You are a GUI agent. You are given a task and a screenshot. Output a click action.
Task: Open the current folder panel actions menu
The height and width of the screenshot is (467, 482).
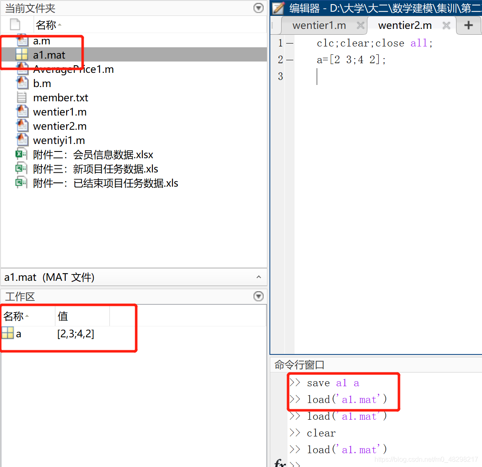(x=259, y=8)
